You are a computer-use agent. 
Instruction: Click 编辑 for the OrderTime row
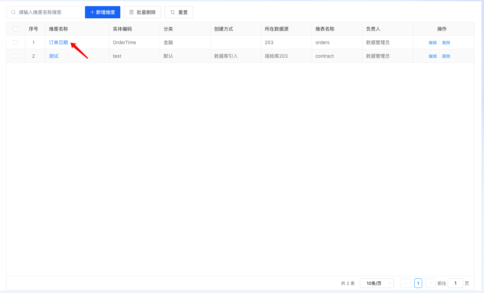[x=432, y=43]
